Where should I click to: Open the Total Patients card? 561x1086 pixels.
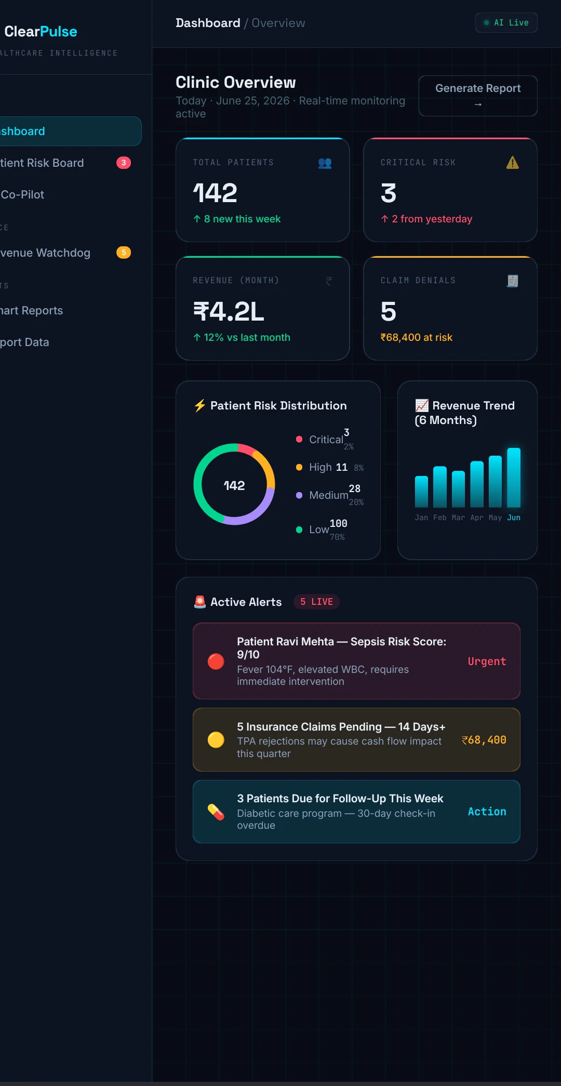coord(263,190)
